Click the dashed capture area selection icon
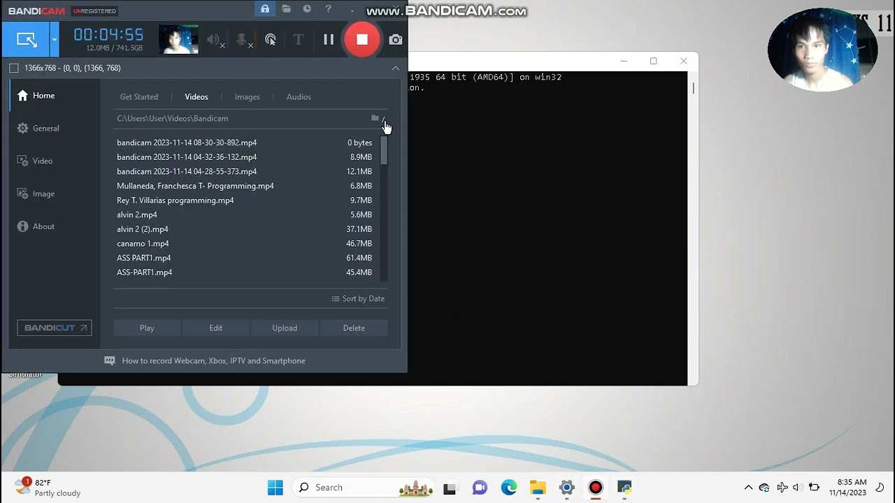The height and width of the screenshot is (503, 895). [14, 68]
